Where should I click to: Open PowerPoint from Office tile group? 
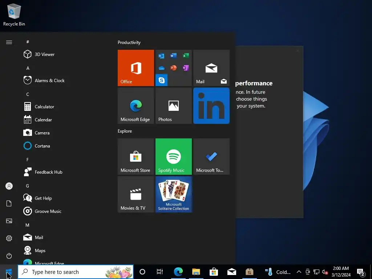click(x=173, y=68)
